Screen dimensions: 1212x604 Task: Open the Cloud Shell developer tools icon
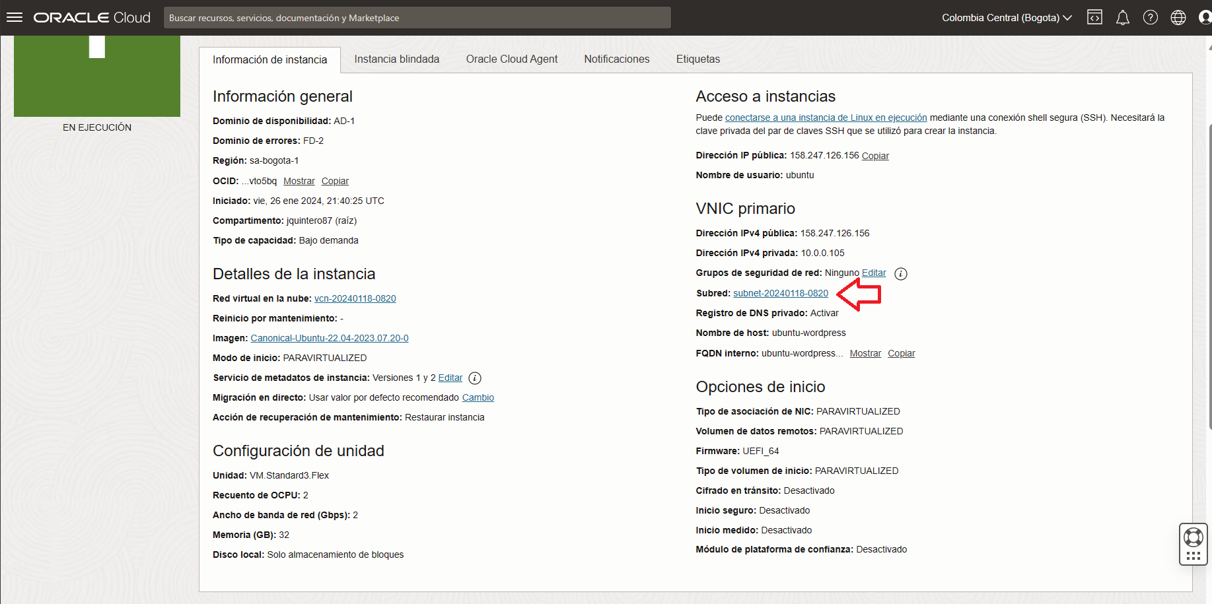(1094, 18)
